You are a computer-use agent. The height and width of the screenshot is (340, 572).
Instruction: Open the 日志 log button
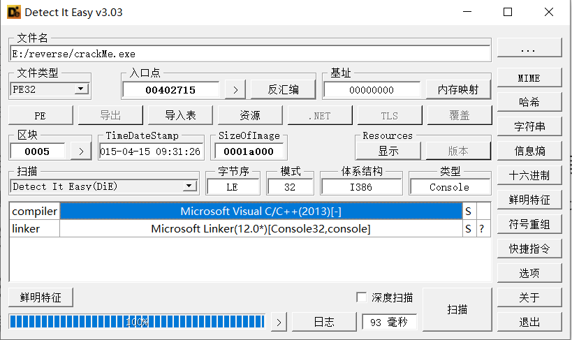[x=324, y=322]
